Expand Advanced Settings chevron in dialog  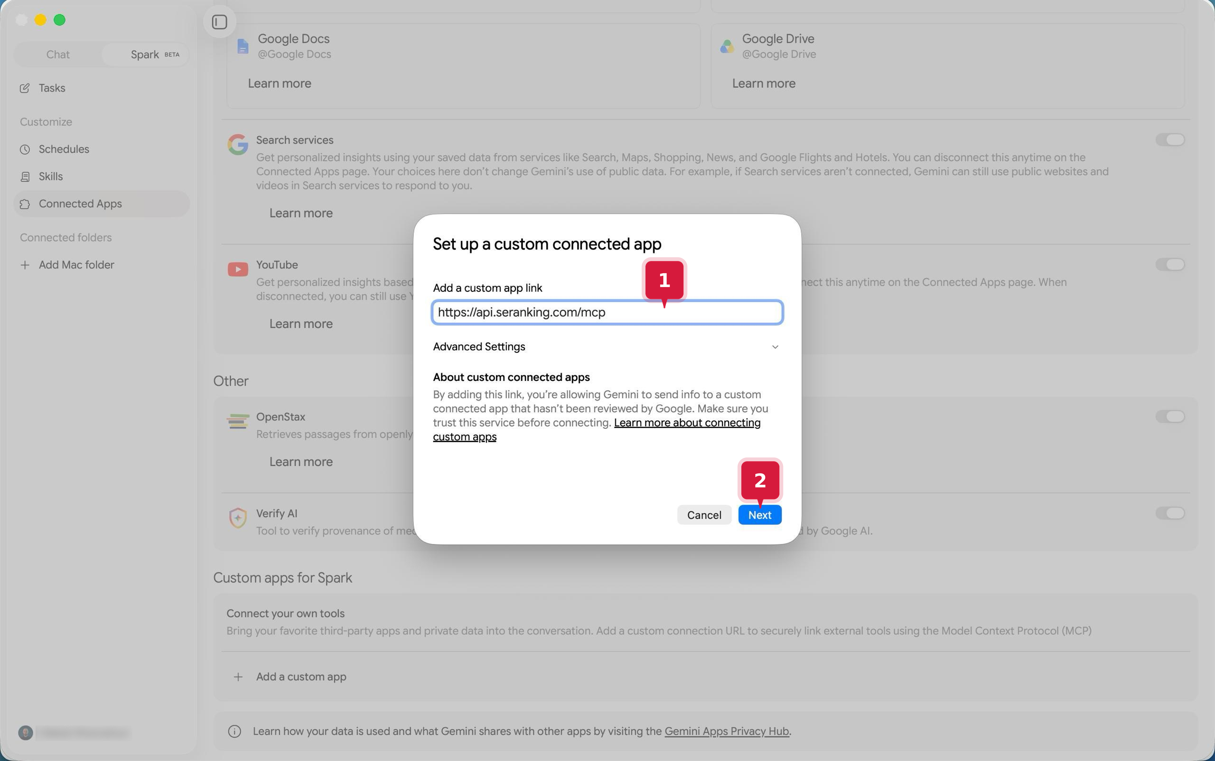775,347
